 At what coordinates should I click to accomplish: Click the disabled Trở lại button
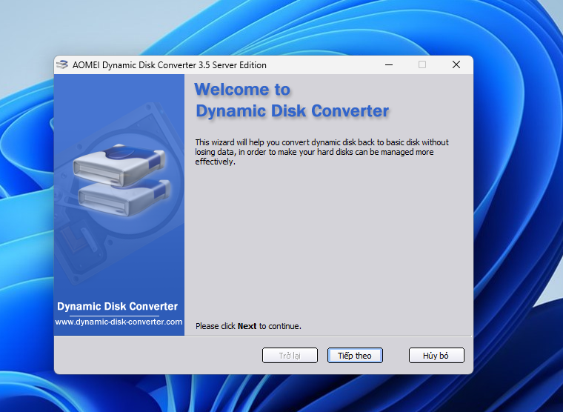290,355
